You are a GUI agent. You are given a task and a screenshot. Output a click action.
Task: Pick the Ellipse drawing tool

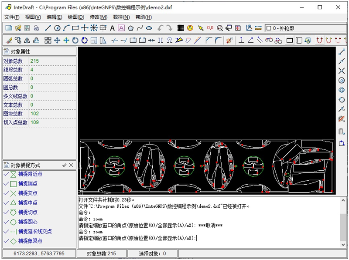[149, 28]
